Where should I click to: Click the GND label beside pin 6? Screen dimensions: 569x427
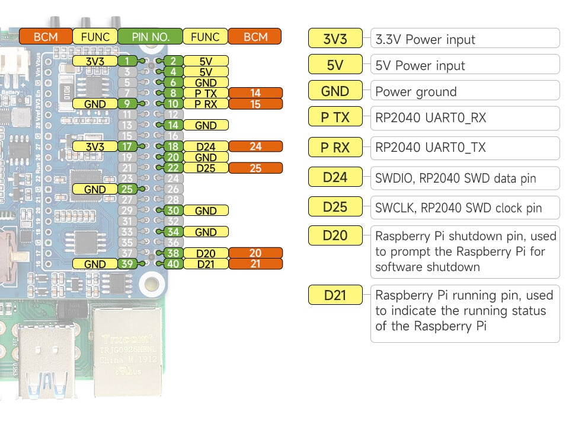click(206, 82)
